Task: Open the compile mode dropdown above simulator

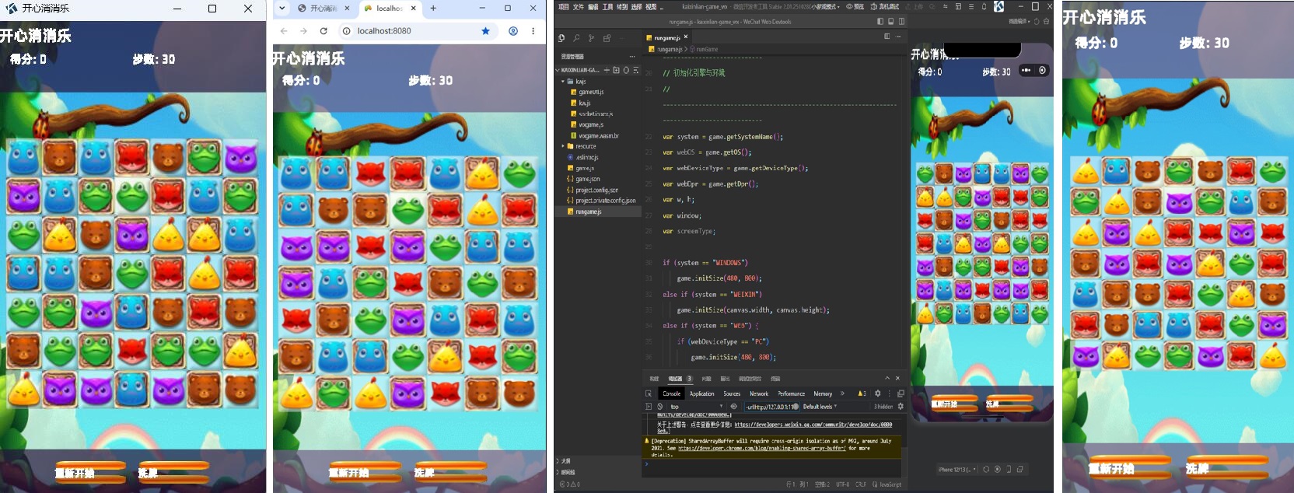Action: (x=1019, y=21)
